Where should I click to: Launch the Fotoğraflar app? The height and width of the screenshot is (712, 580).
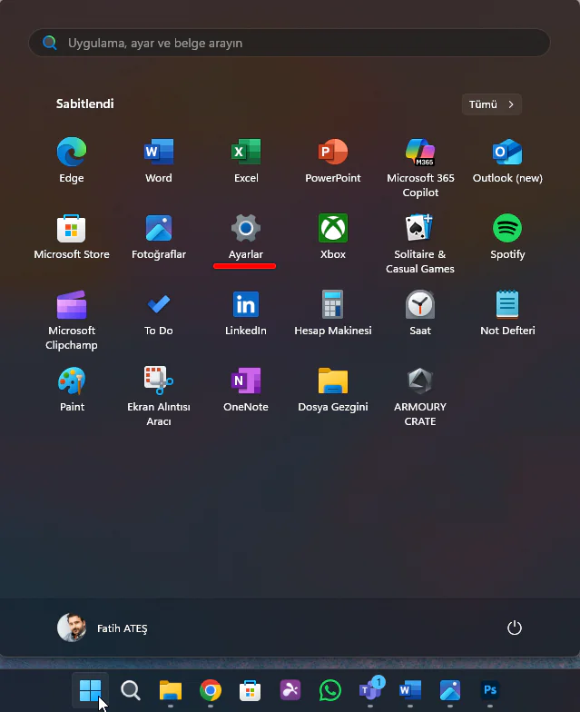[x=158, y=237]
